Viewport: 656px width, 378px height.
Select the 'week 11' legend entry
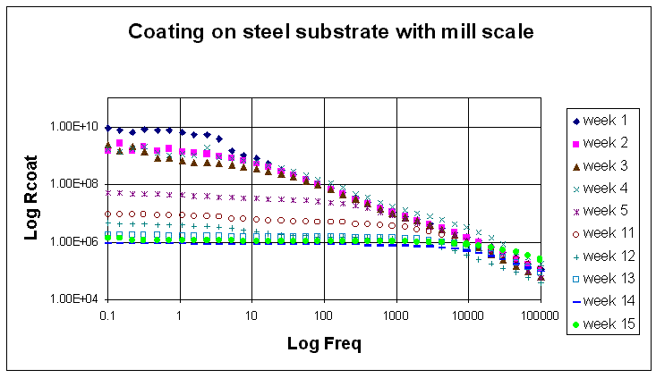click(603, 233)
